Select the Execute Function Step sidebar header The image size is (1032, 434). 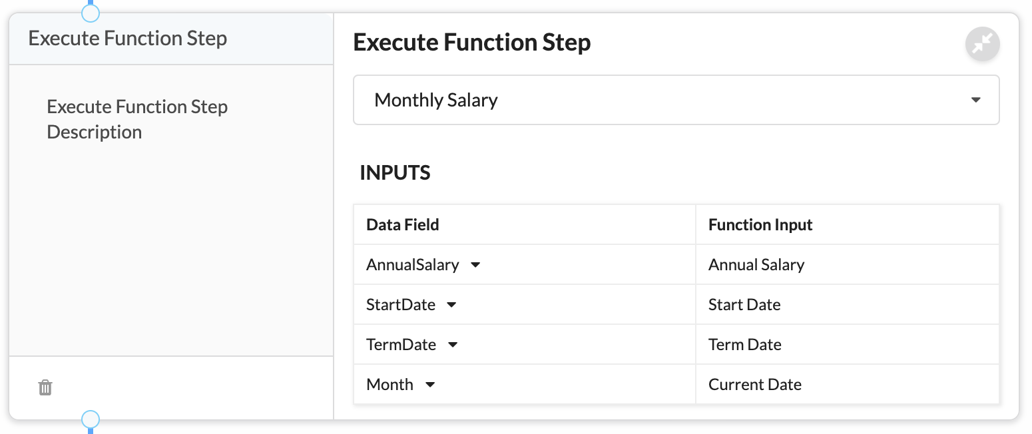pyautogui.click(x=171, y=39)
